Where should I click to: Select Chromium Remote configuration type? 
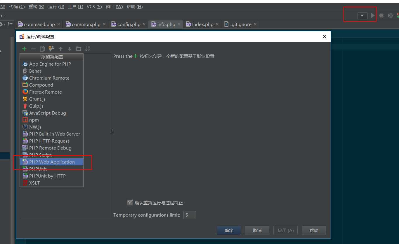(52, 78)
